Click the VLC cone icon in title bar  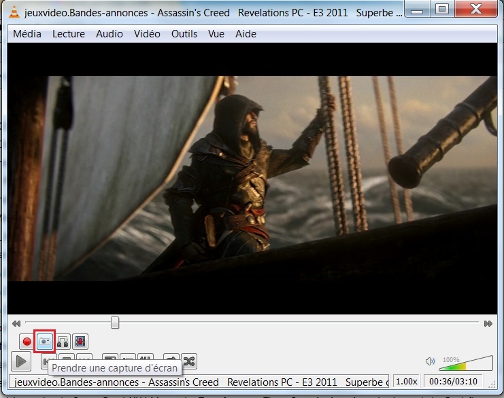[x=14, y=12]
